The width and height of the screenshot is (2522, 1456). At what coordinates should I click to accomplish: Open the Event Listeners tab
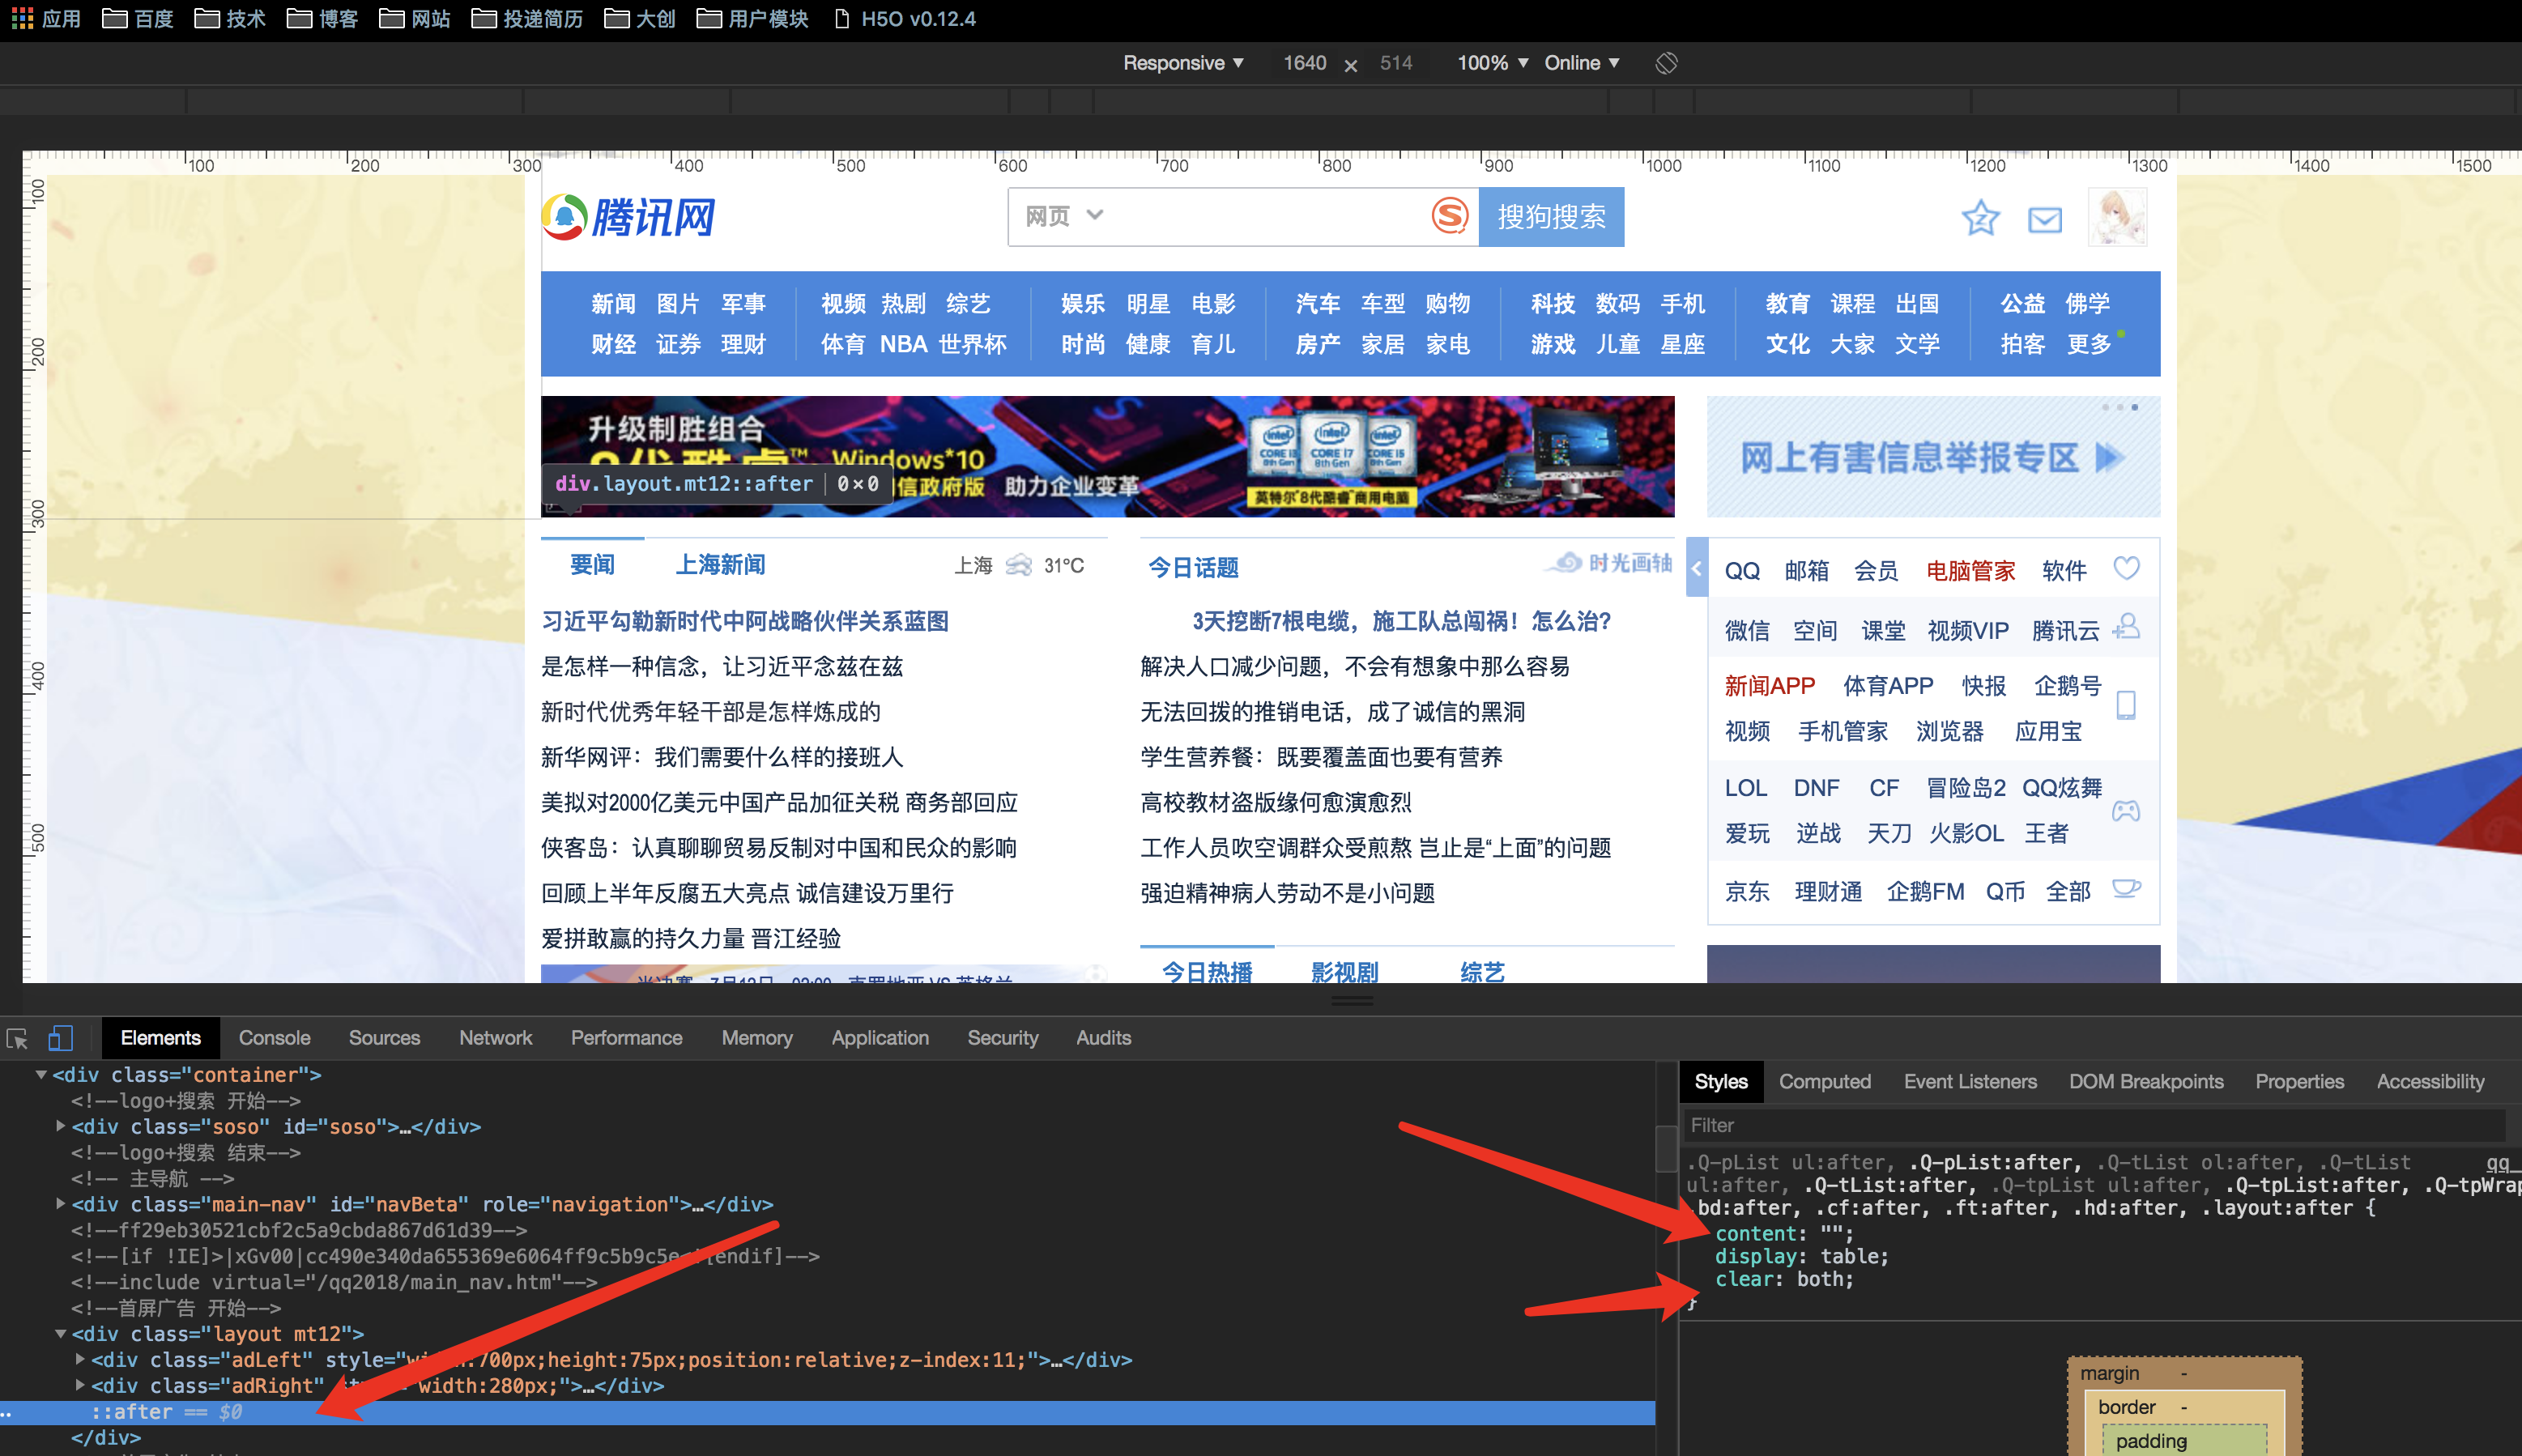click(1969, 1082)
